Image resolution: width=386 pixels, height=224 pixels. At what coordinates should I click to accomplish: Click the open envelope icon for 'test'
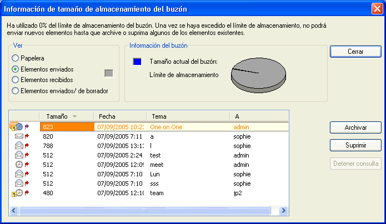coord(19,155)
